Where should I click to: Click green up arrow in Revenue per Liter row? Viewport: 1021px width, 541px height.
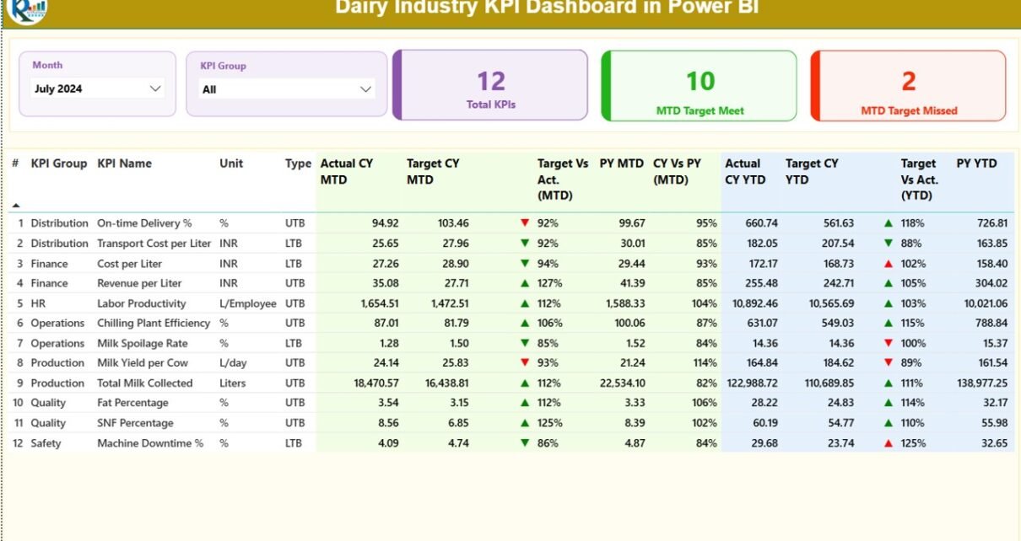coord(525,283)
